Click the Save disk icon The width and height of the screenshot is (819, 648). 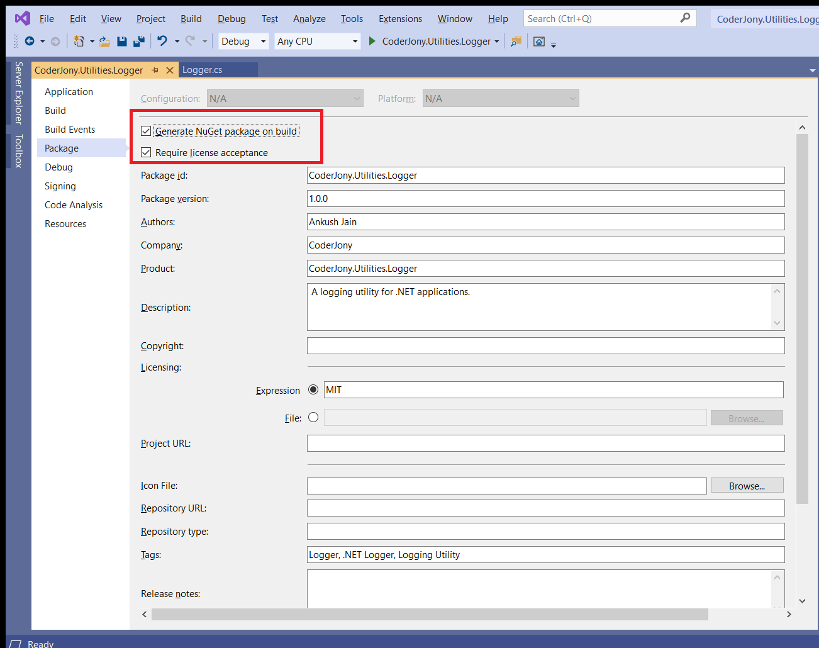(x=122, y=42)
